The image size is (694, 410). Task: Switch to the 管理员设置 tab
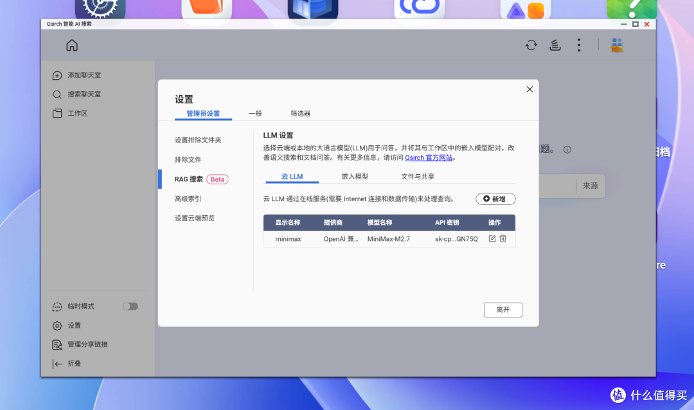pyautogui.click(x=203, y=114)
